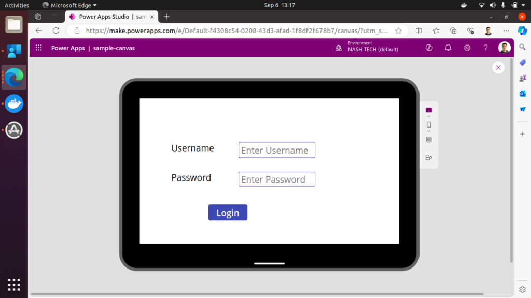531x298 pixels.
Task: Click the Enter Username field
Action: point(277,151)
